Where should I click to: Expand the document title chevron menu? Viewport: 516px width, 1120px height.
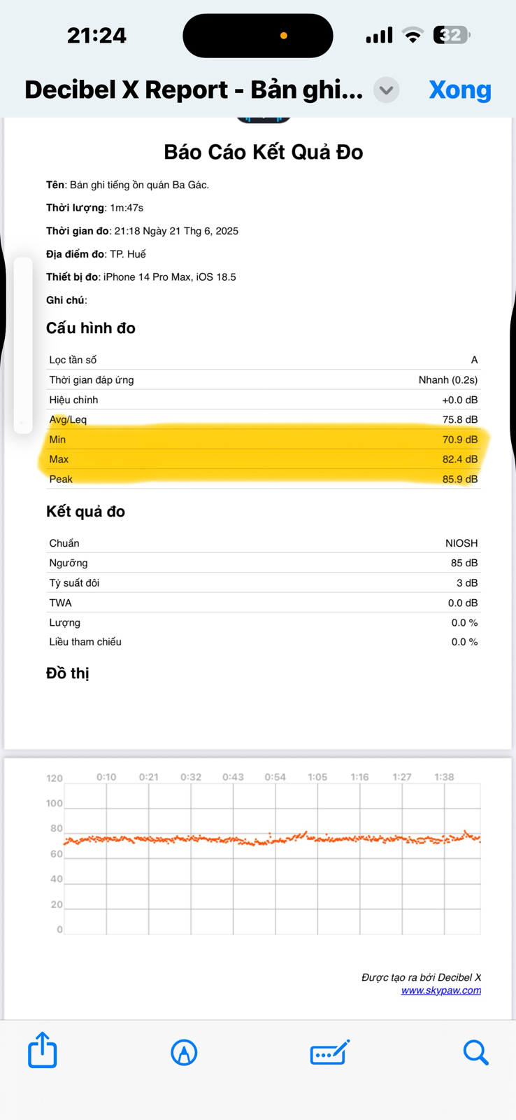pyautogui.click(x=386, y=90)
